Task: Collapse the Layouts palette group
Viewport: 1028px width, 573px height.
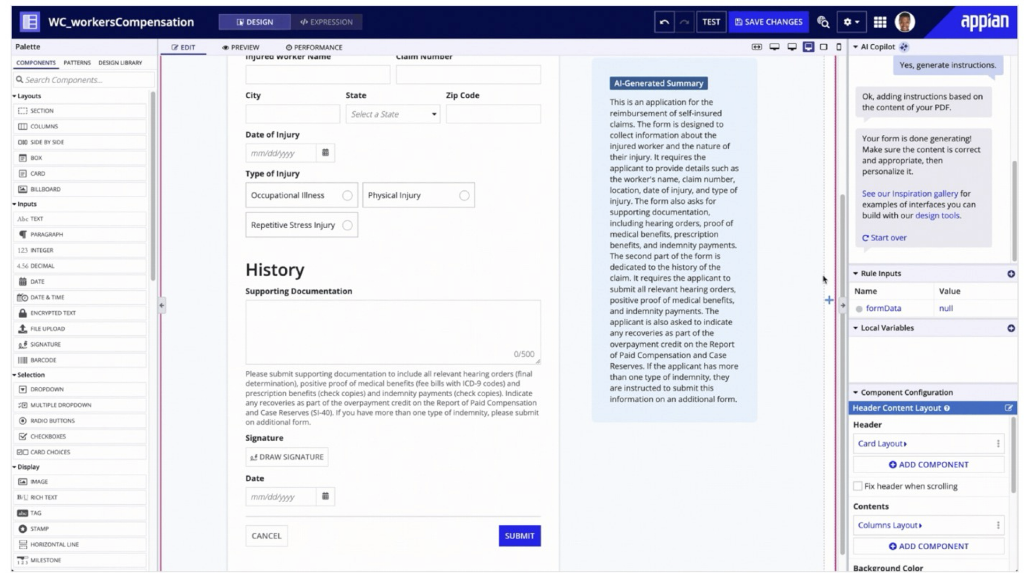Action: click(x=14, y=96)
